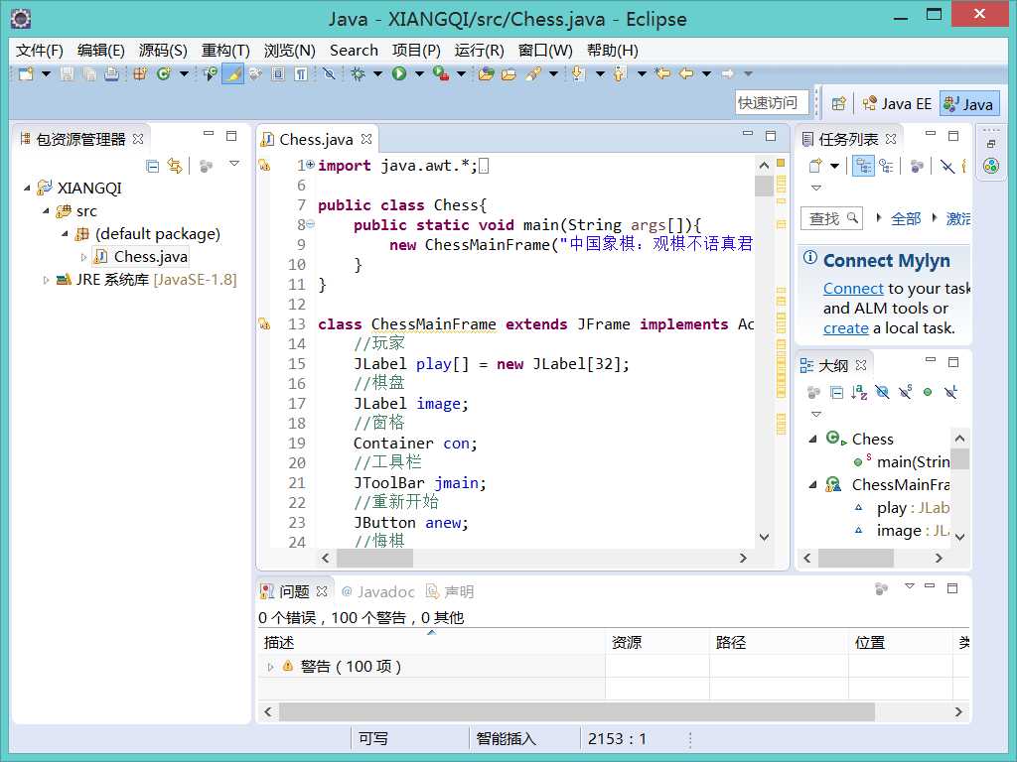This screenshot has width=1017, height=762.
Task: Toggle Show Whitespace Characters icon
Action: pos(301,73)
